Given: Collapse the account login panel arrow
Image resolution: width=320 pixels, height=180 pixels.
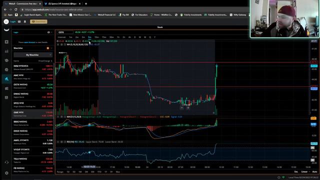Looking at the screenshot, I should [x=51, y=32].
